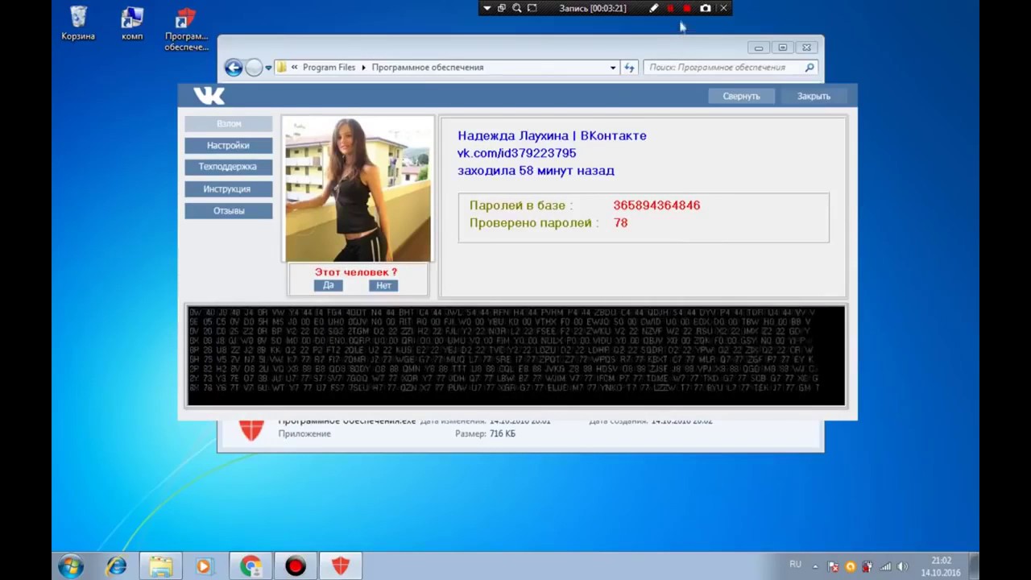The image size is (1031, 580).
Task: Open the Recycle Bin (Корзина) desktop icon
Action: click(78, 23)
